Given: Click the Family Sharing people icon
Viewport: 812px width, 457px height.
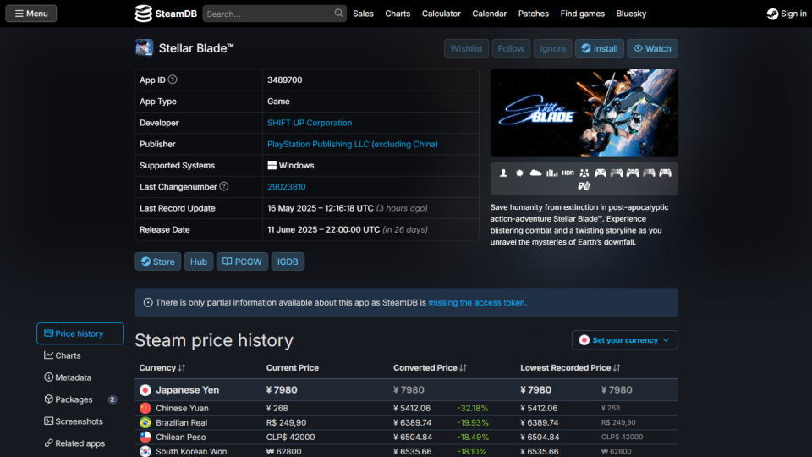Looking at the screenshot, I should (584, 173).
